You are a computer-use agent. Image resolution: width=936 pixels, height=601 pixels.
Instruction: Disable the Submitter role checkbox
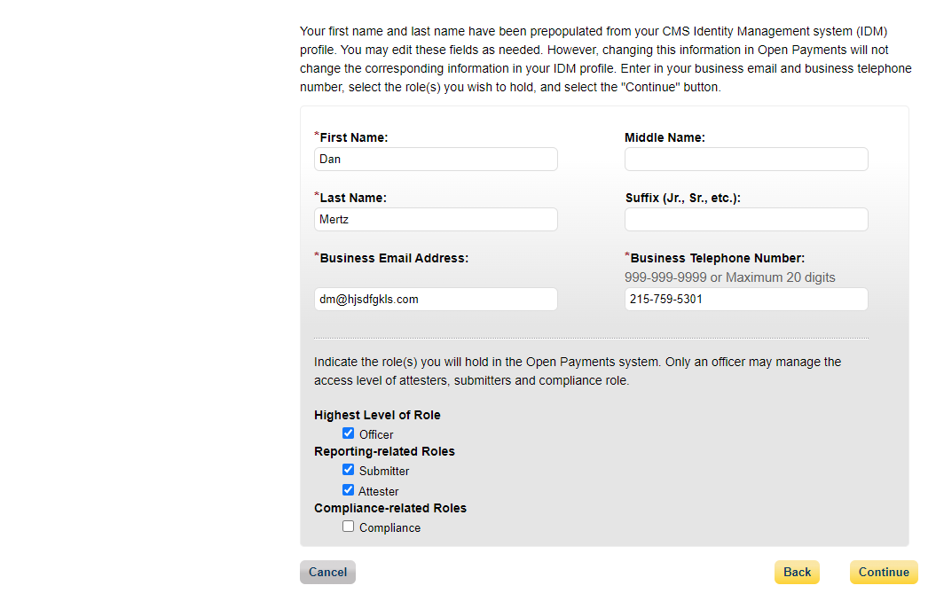click(x=349, y=470)
